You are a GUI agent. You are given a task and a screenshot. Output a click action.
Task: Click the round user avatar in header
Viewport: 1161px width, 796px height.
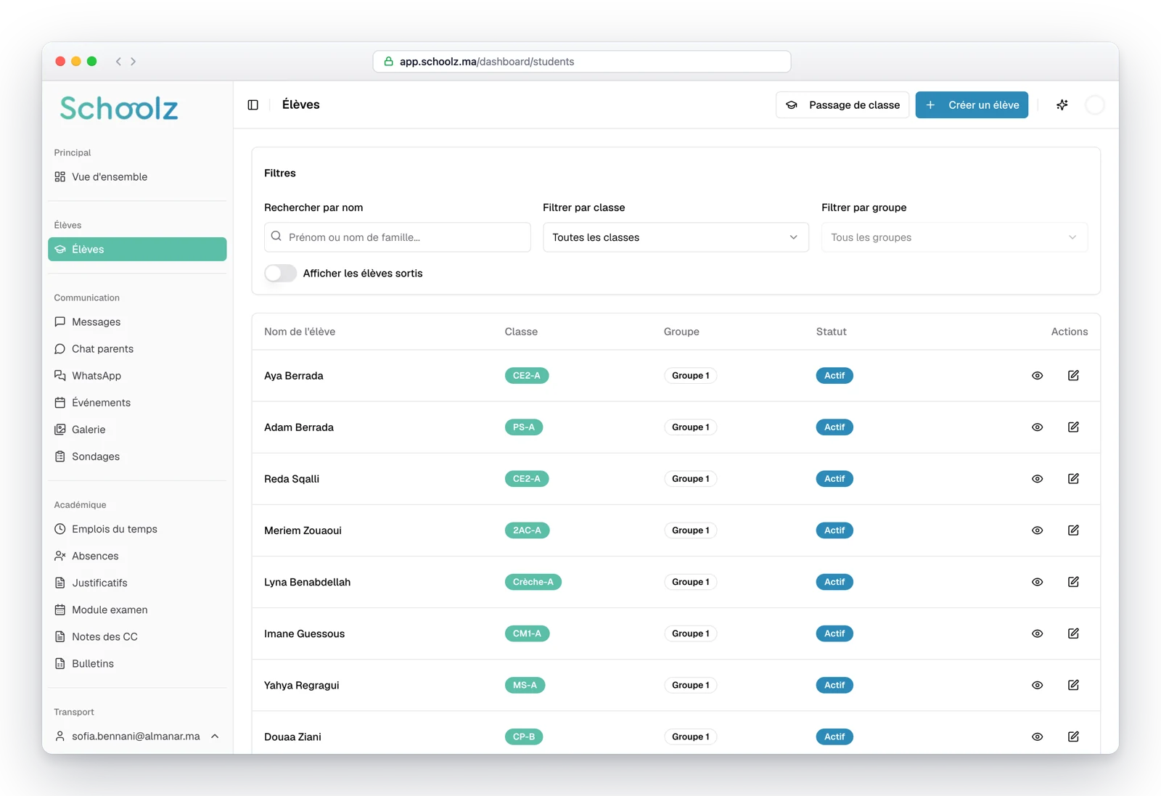click(1094, 104)
